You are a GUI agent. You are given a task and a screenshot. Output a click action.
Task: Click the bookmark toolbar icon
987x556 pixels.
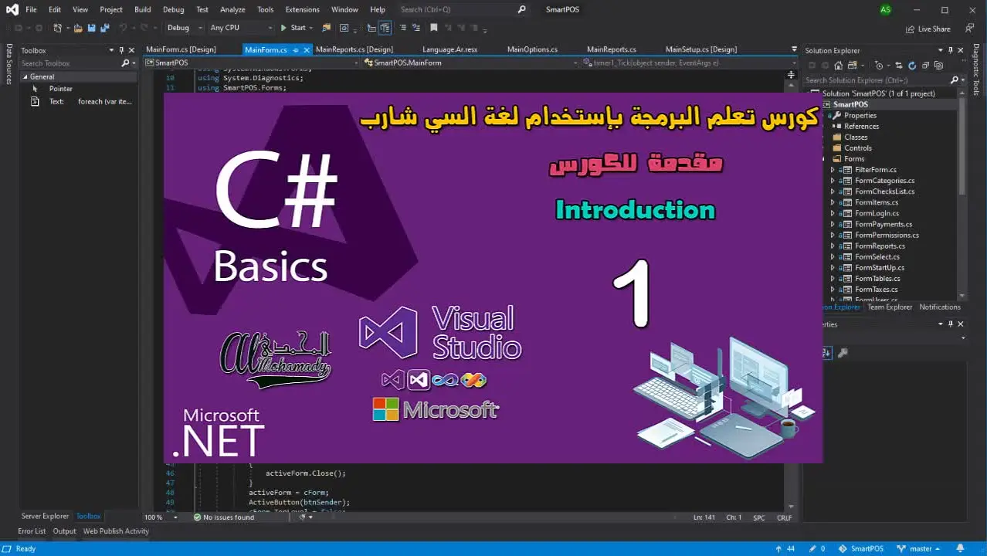pos(433,28)
